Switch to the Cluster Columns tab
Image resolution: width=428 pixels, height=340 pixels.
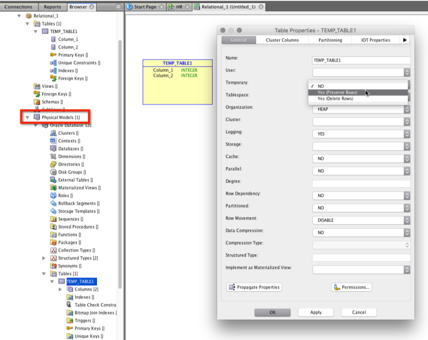282,40
